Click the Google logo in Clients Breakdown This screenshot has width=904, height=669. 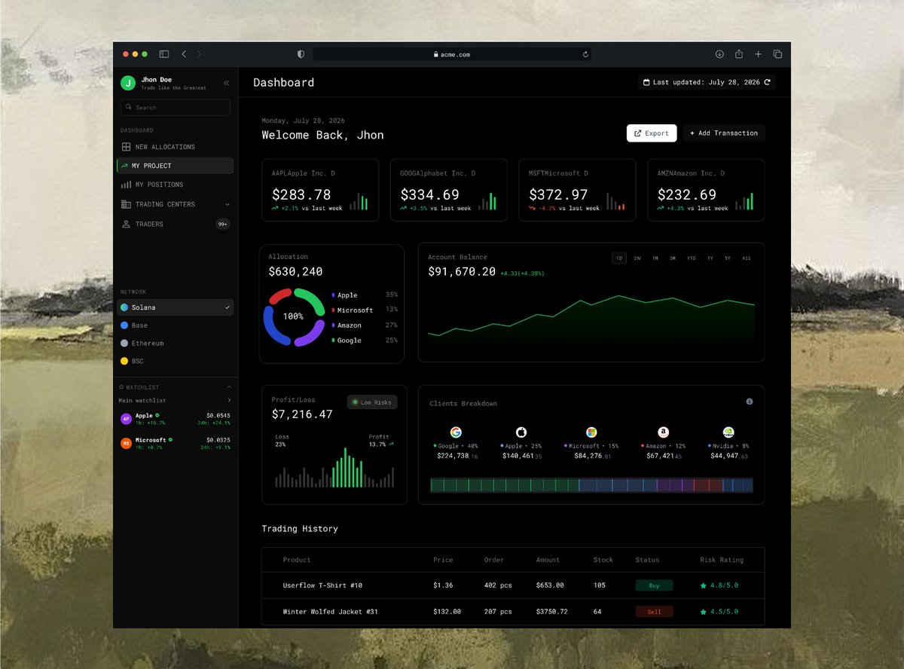click(456, 432)
